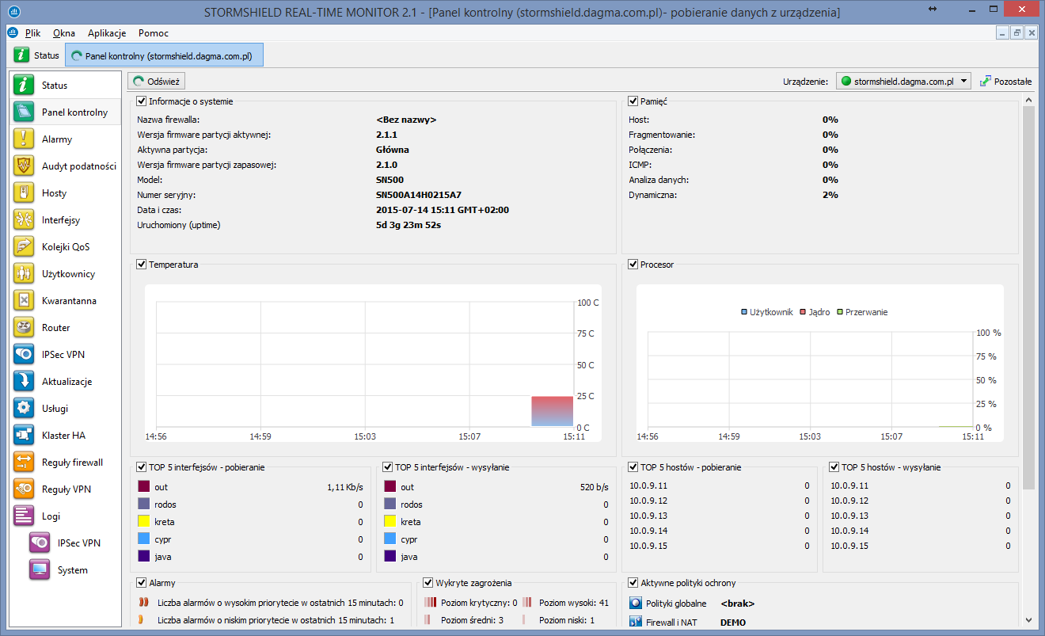Click the high priority alarms icon

[x=143, y=603]
